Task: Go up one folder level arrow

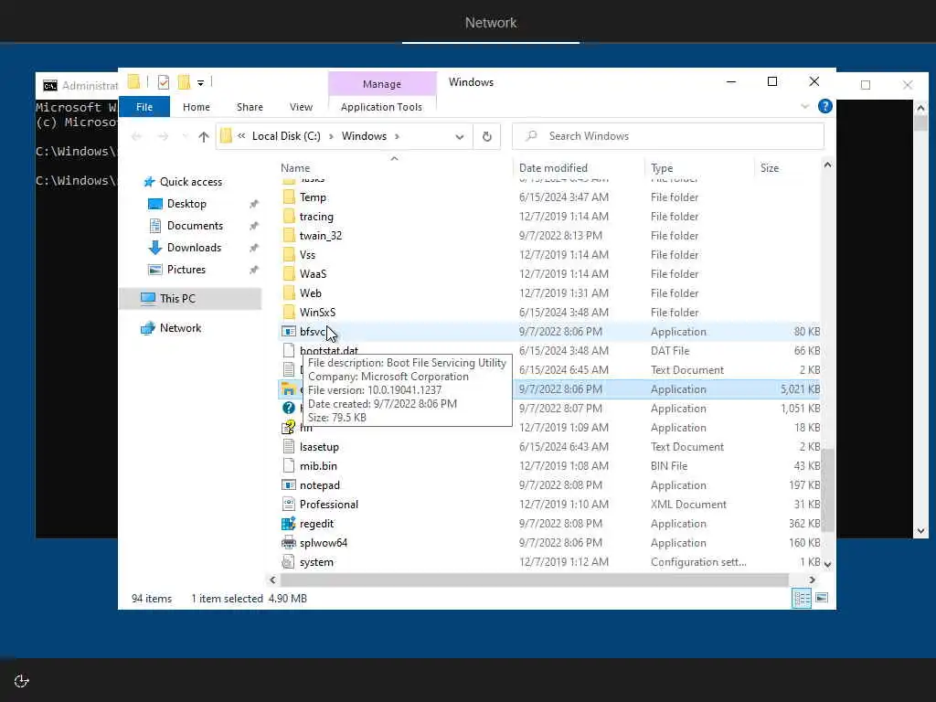Action: pos(204,137)
